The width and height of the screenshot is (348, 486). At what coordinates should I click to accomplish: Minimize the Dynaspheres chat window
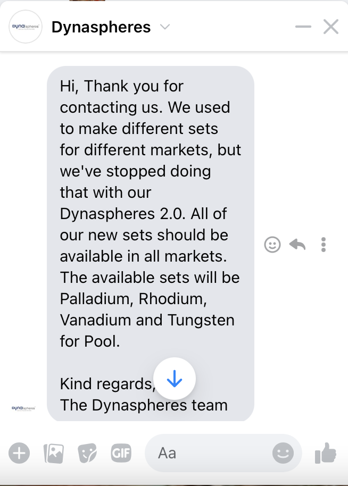point(303,27)
